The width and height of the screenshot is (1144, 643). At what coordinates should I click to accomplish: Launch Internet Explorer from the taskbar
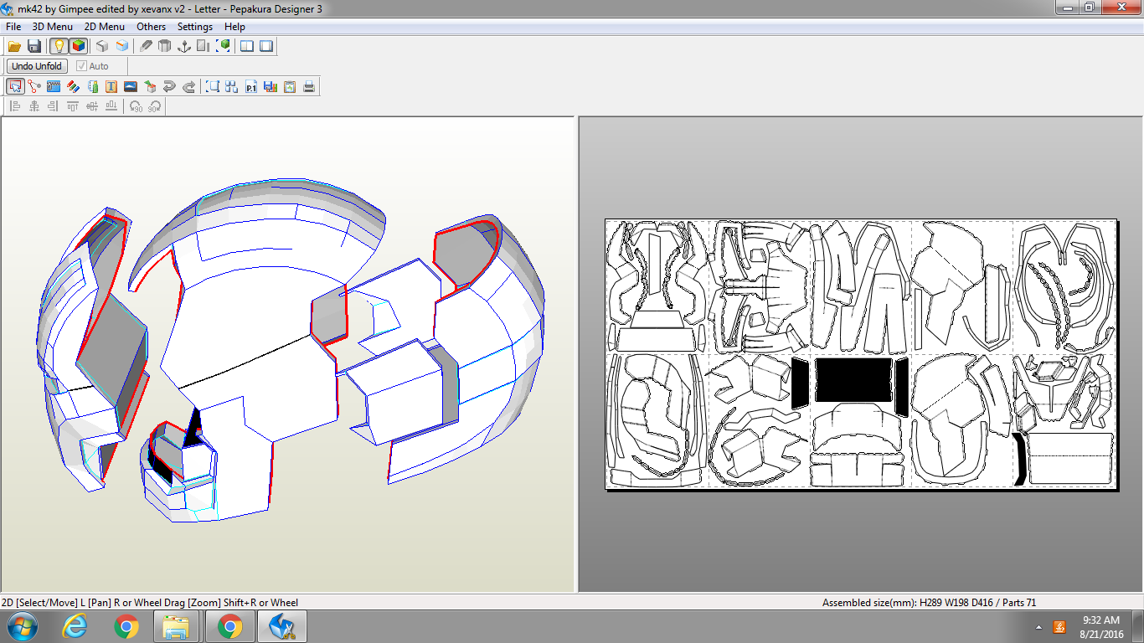(x=75, y=626)
